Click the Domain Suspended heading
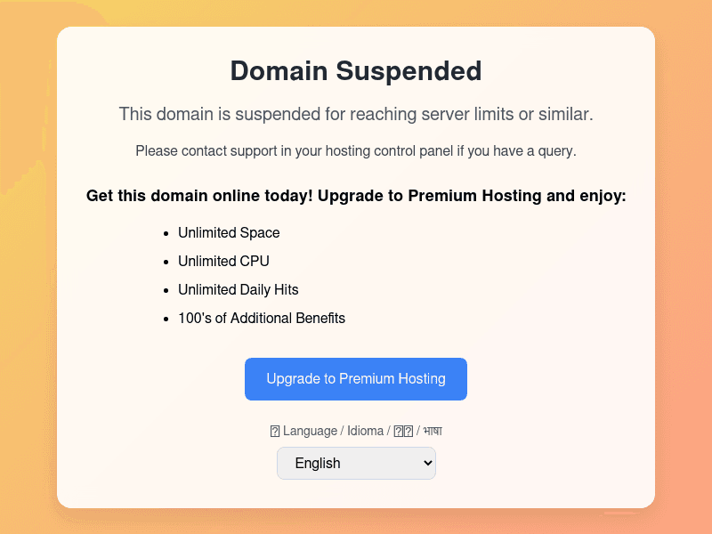This screenshot has width=712, height=534. point(356,71)
